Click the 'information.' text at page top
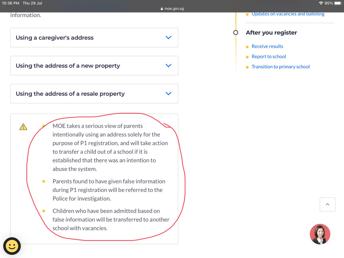The width and height of the screenshot is (344, 258). click(25, 15)
